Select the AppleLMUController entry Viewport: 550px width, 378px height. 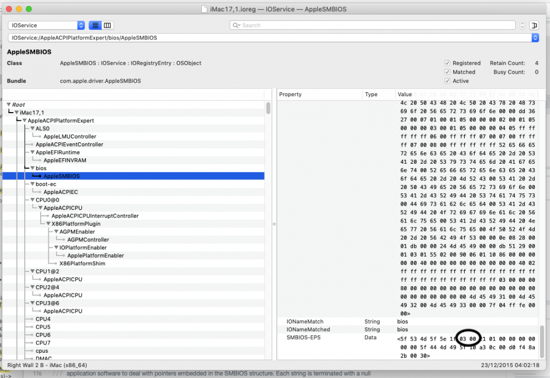[70, 137]
